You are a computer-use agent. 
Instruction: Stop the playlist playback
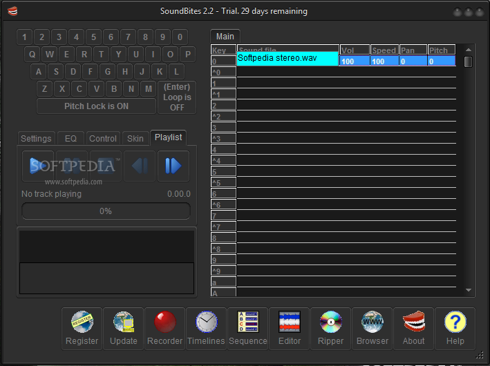(x=106, y=166)
